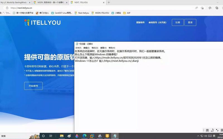Viewport: 223px width, 139px height.
Task: Open the 新一代电力交易平台 bookmark
Action: pos(23,13)
